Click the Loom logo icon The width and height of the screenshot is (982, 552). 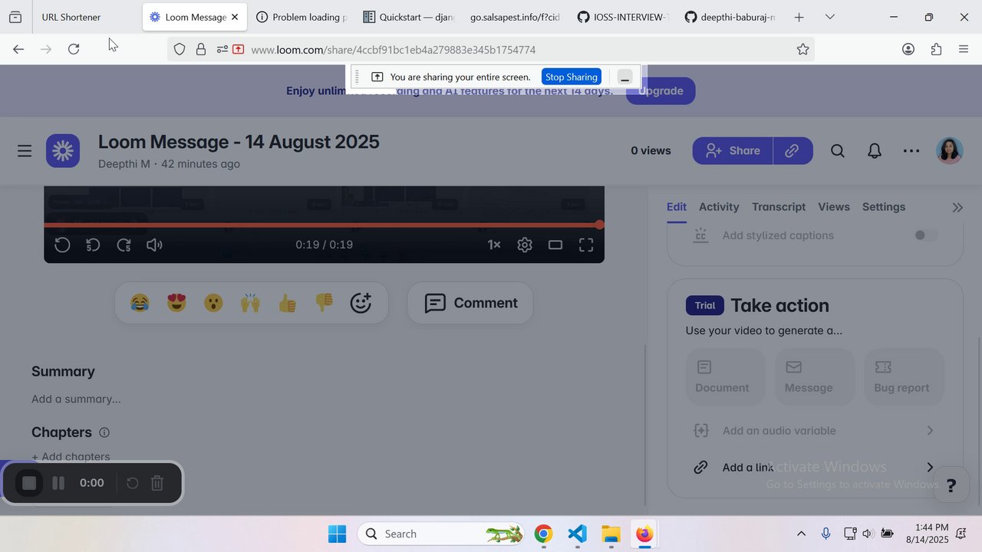[63, 151]
